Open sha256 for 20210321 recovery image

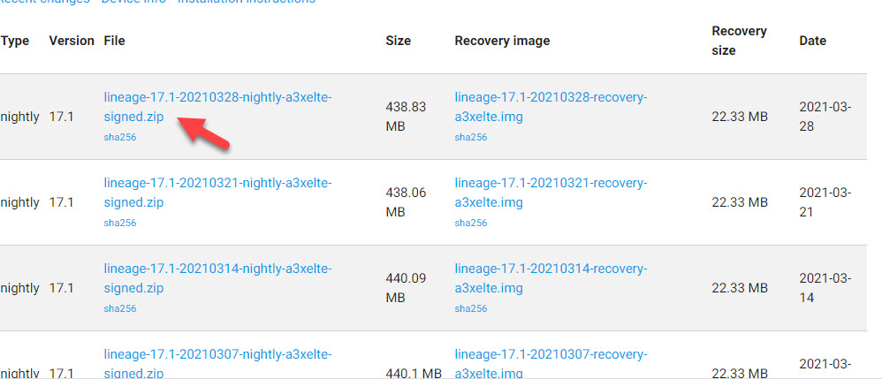[471, 223]
